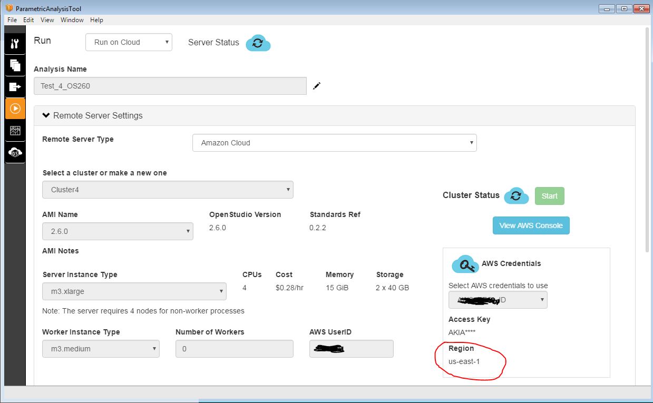This screenshot has width=653, height=403.
Task: Click the ParametricAnalysisTool title bar app icon
Action: (x=9, y=8)
